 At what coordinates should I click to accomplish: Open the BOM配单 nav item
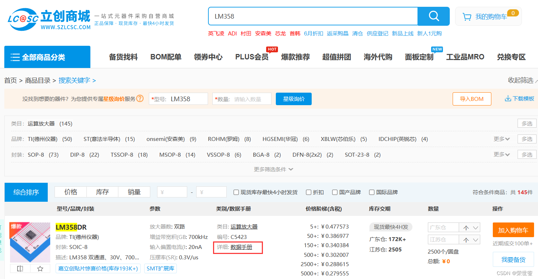[x=166, y=57]
